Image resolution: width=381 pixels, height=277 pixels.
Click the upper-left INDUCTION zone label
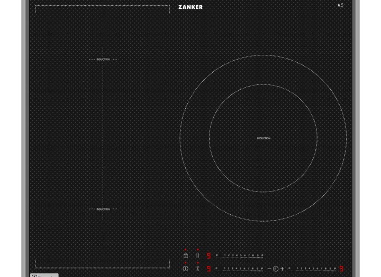coord(103,60)
